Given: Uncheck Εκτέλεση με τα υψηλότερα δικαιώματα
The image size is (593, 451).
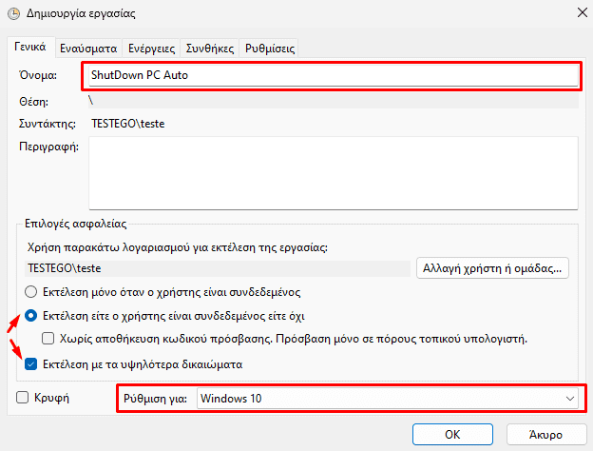Looking at the screenshot, I should point(30,364).
